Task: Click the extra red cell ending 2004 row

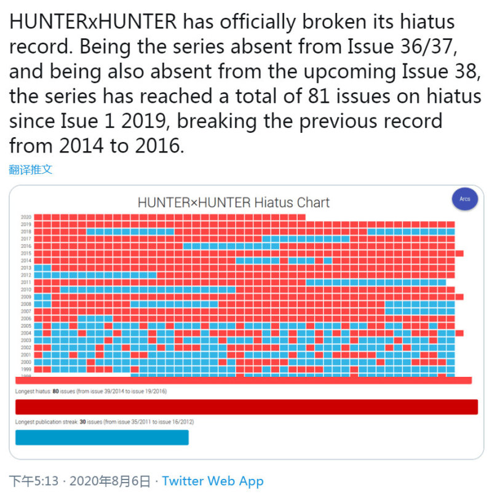Action: pyautogui.click(x=459, y=333)
